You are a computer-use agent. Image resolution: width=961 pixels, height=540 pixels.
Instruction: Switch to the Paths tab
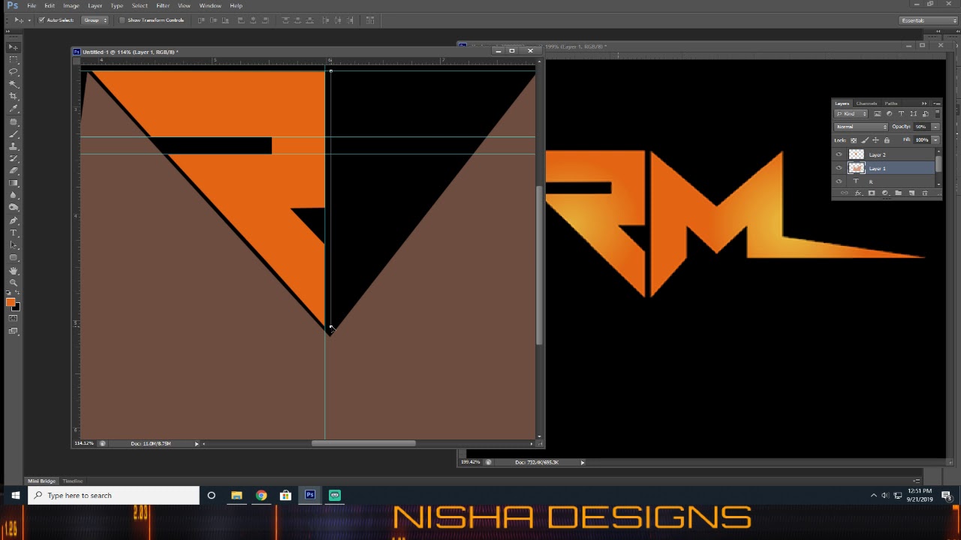(x=891, y=103)
